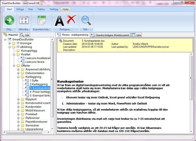Screen dimensions: 196x141
Task: Click the 1.Syfte document icon
Action: 27,80
